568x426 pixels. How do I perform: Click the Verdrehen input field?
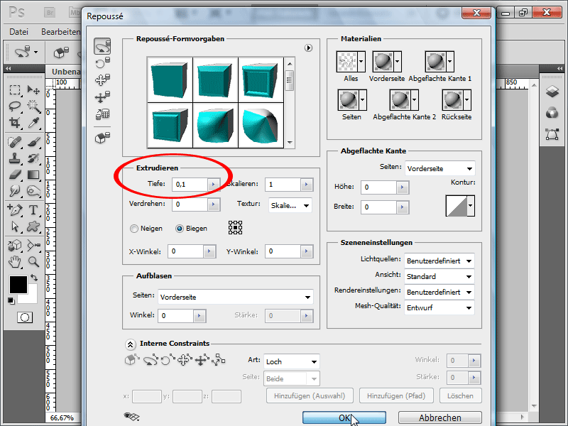(x=190, y=204)
